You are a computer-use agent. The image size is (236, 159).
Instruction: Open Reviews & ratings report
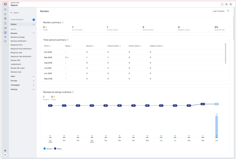click(18, 37)
